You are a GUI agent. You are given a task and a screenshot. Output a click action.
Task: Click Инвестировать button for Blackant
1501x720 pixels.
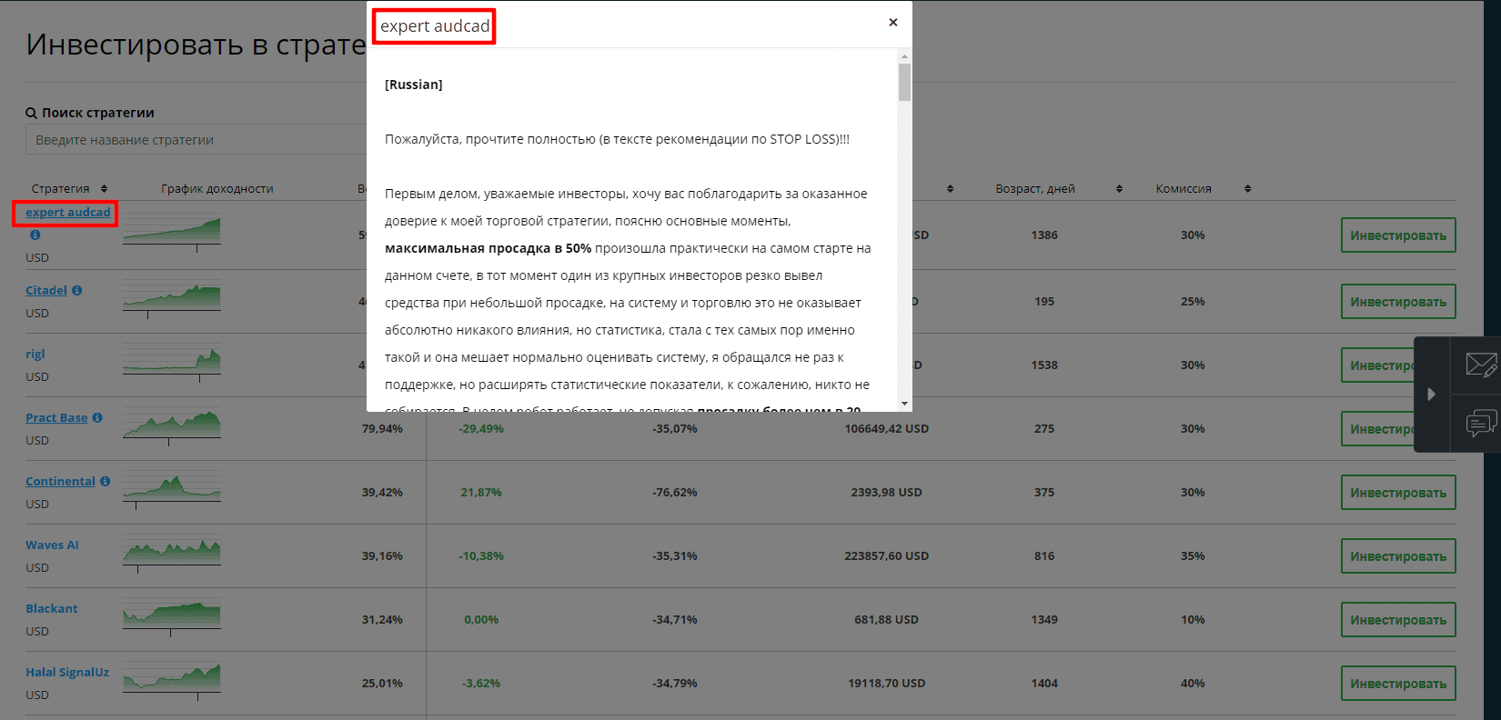[x=1398, y=620]
